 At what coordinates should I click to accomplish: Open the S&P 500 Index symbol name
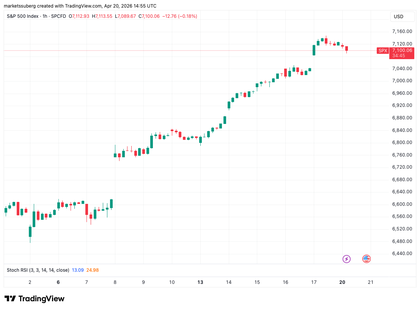(x=22, y=16)
